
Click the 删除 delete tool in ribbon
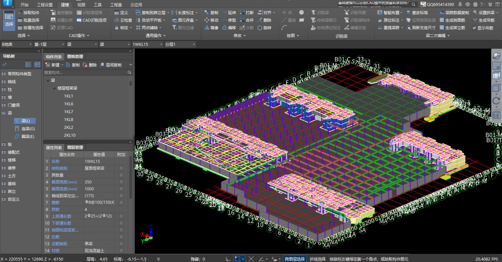264,20
